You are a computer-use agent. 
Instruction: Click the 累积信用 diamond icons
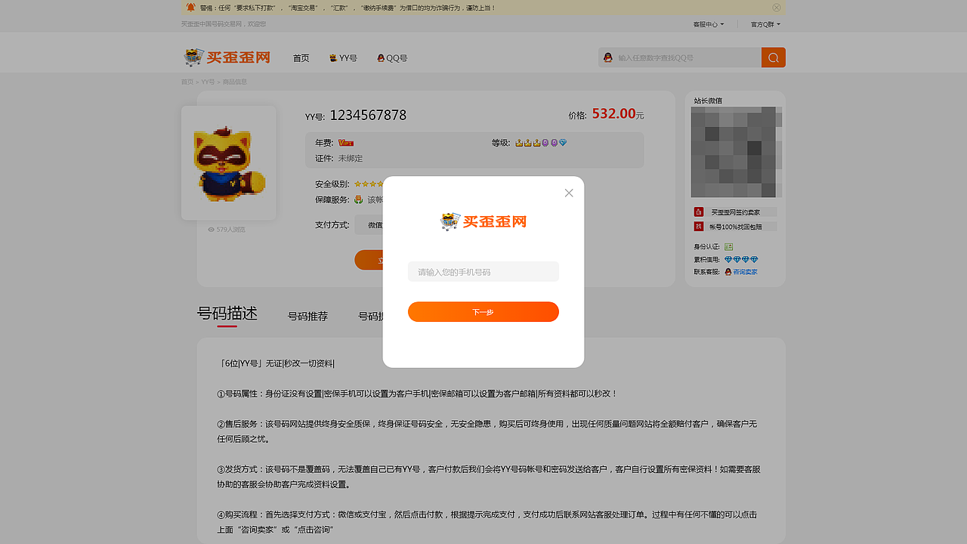(741, 259)
